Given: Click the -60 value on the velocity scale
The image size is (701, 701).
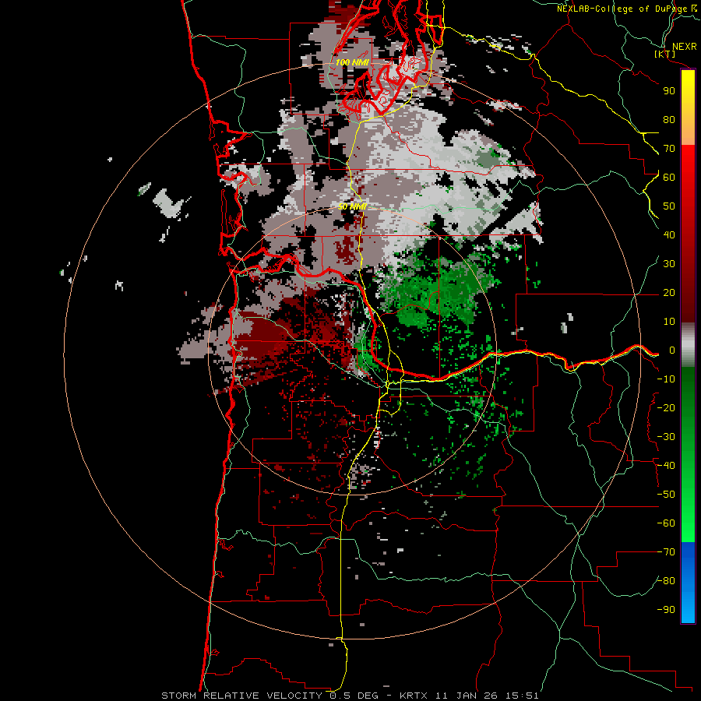Looking at the screenshot, I should tap(666, 523).
